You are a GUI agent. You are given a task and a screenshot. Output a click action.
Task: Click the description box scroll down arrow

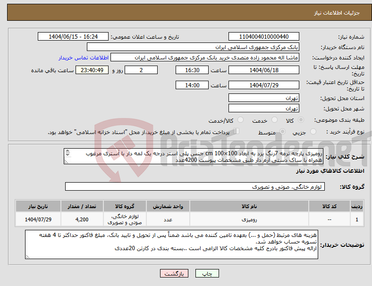[68, 154]
